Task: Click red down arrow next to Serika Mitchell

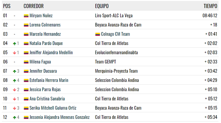Action: click(x=15, y=108)
